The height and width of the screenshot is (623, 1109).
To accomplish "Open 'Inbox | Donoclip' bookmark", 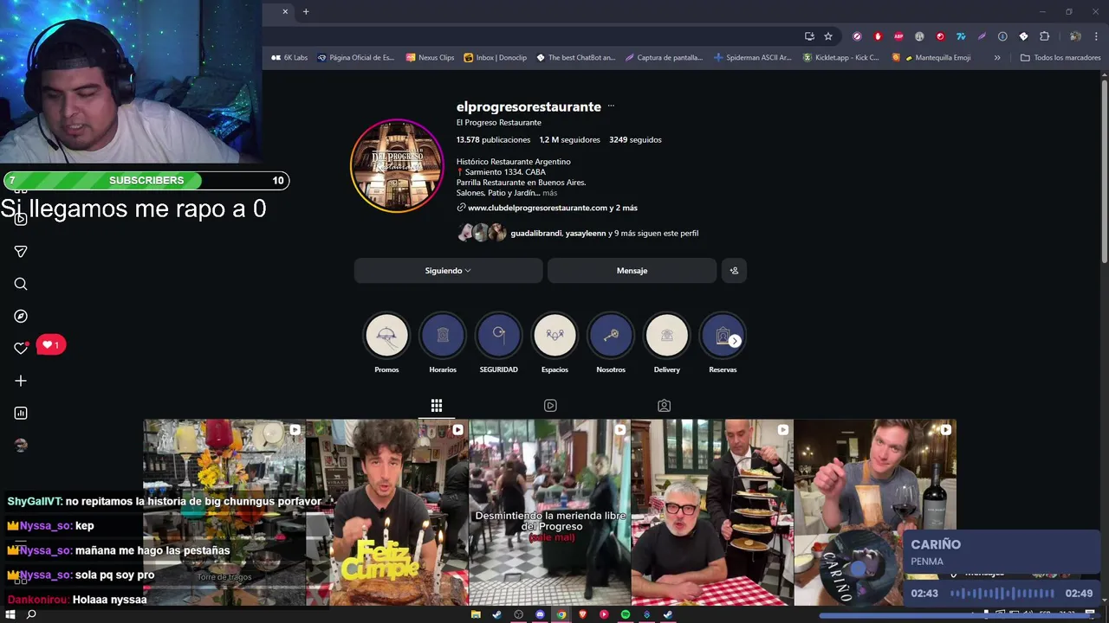I will coord(496,58).
